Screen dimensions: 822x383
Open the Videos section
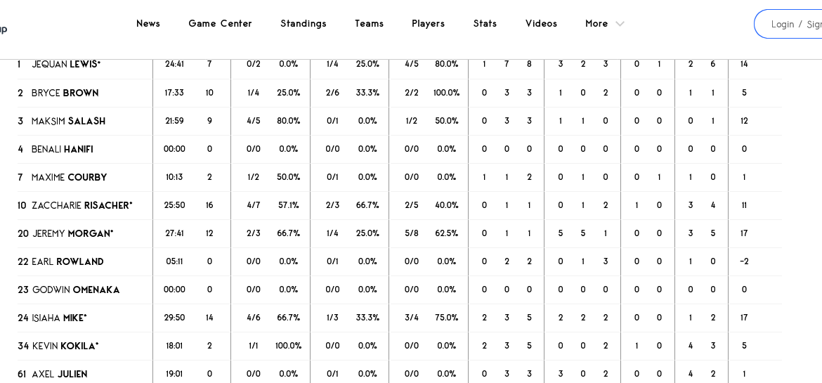pos(541,23)
